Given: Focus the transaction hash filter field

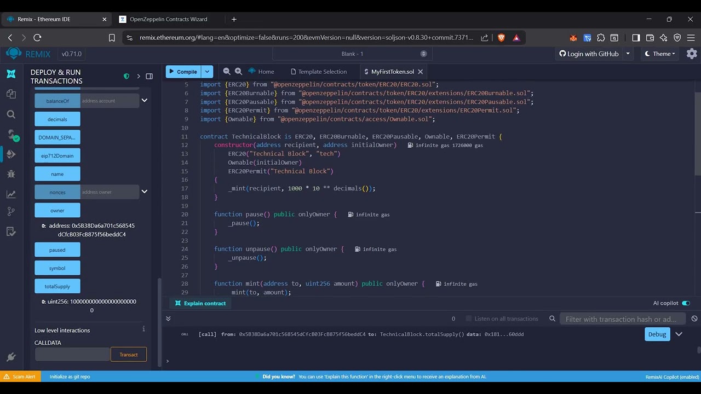Looking at the screenshot, I should point(623,319).
